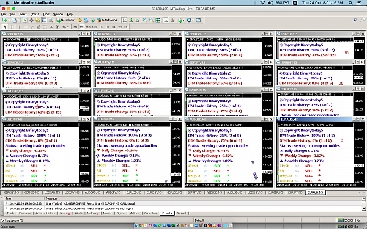Open the Help menu
This screenshot has width=367, height=229.
click(70, 14)
